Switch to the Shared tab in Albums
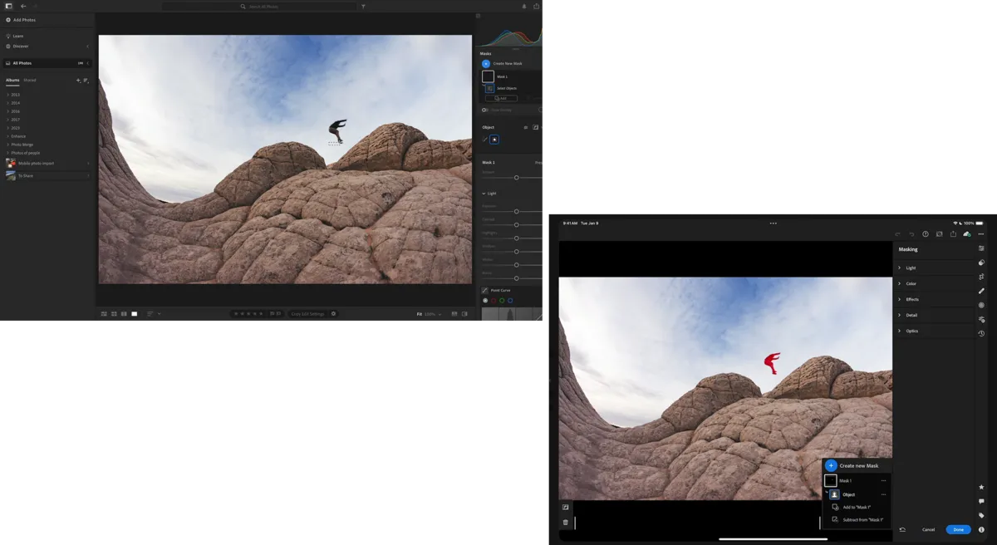This screenshot has height=545, width=997. point(28,80)
